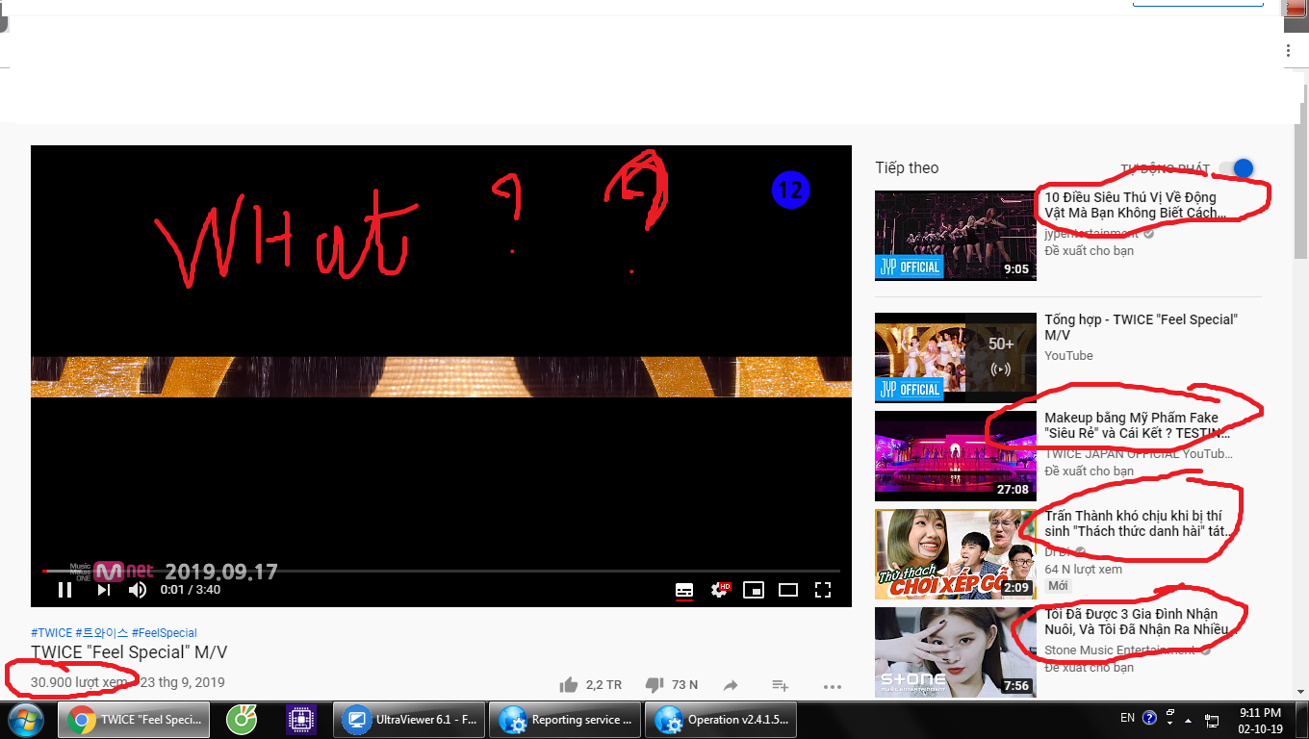This screenshot has height=739, width=1309.
Task: Open the network connection tray icon
Action: pos(1213,720)
